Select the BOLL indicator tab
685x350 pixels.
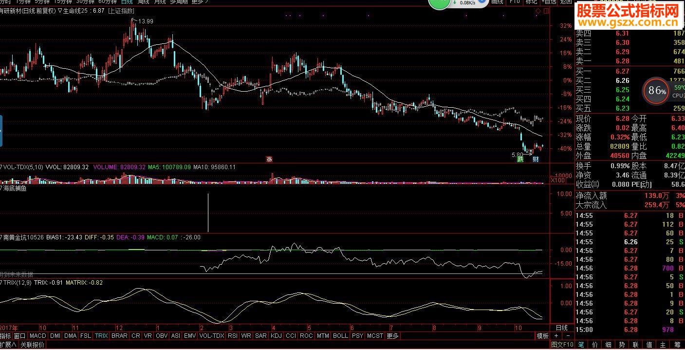[340, 336]
